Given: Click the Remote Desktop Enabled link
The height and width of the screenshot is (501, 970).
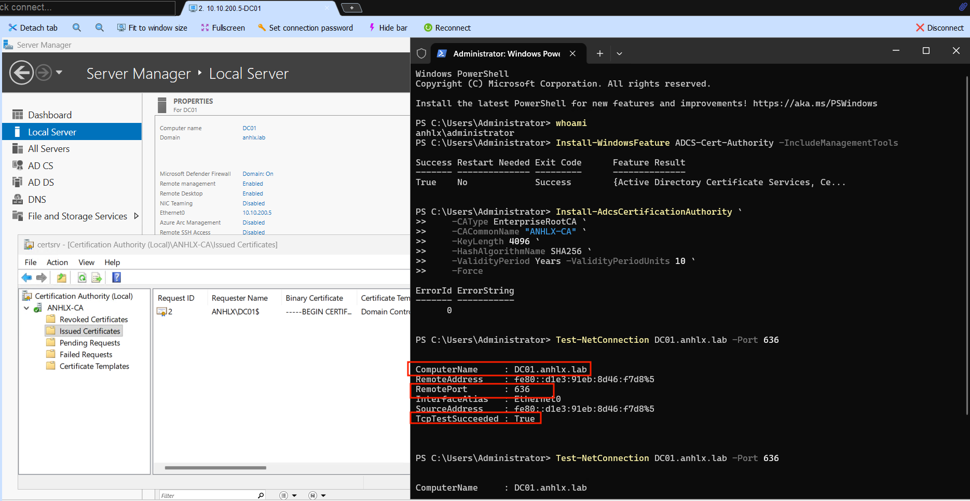Looking at the screenshot, I should pos(253,193).
